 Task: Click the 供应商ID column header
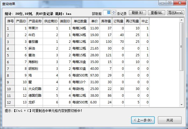tap(51, 21)
